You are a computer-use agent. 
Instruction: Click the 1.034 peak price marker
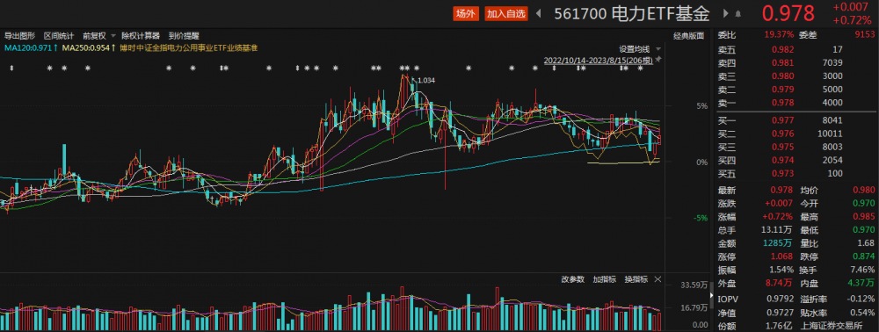coord(426,81)
